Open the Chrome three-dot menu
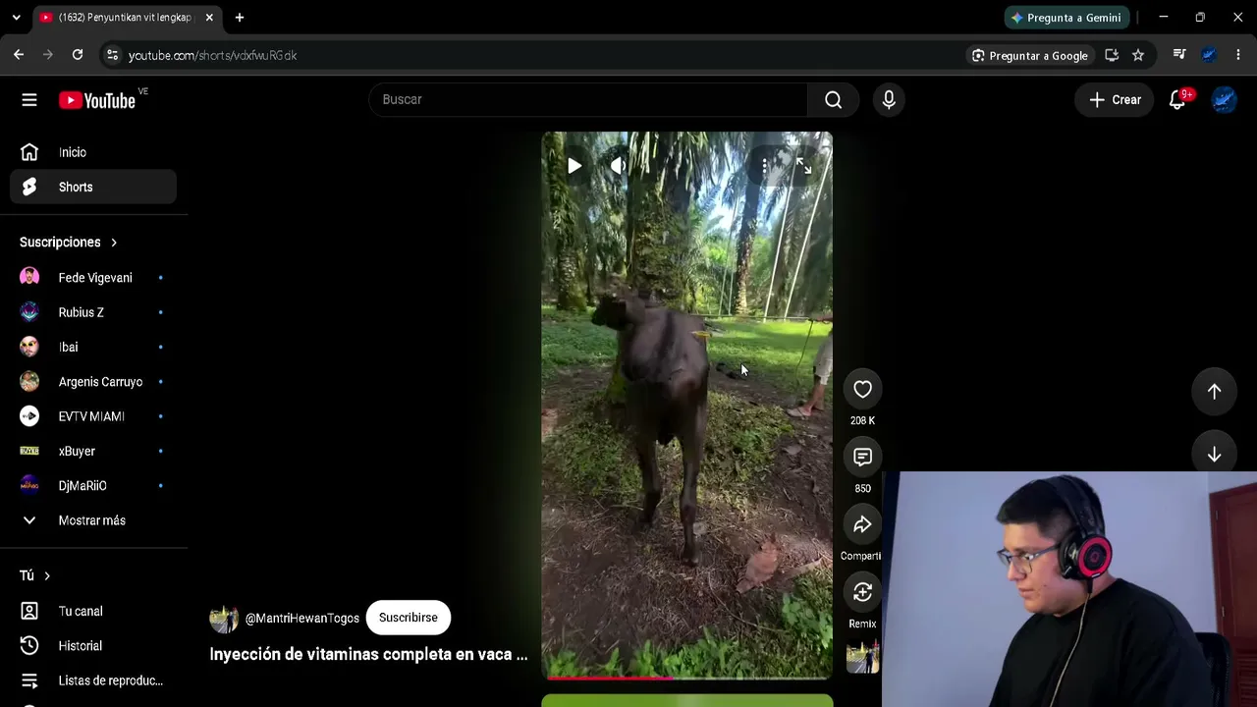Screen dimensions: 1257x707 (x=1238, y=55)
